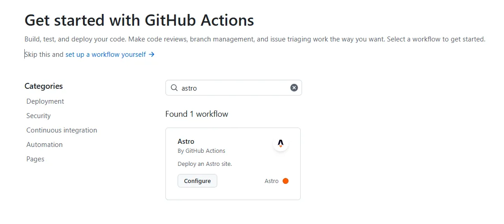Click the arrow icon after 'workflow yourself'
Image resolution: width=504 pixels, height=224 pixels.
click(x=152, y=55)
